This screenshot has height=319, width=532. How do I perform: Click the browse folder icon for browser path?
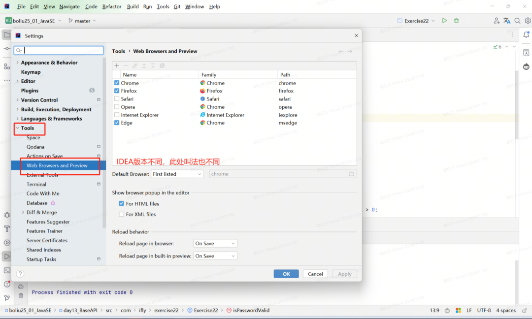tap(352, 174)
